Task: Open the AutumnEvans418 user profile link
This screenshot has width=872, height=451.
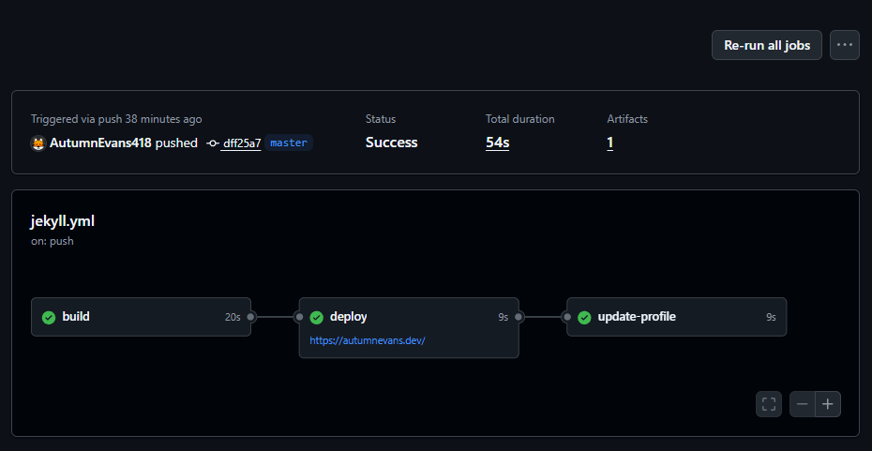Action: (100, 143)
